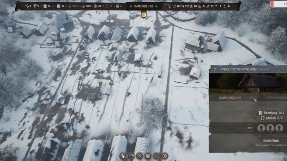
Task: Switch to the ДОПОЛНИТЕЛЬНО tab
Action: [276, 98]
